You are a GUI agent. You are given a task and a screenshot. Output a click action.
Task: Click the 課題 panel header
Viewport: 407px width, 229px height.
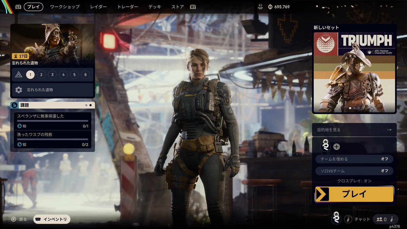[x=53, y=105]
